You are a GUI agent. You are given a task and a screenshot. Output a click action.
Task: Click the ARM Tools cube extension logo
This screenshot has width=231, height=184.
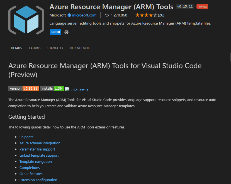click(26, 20)
